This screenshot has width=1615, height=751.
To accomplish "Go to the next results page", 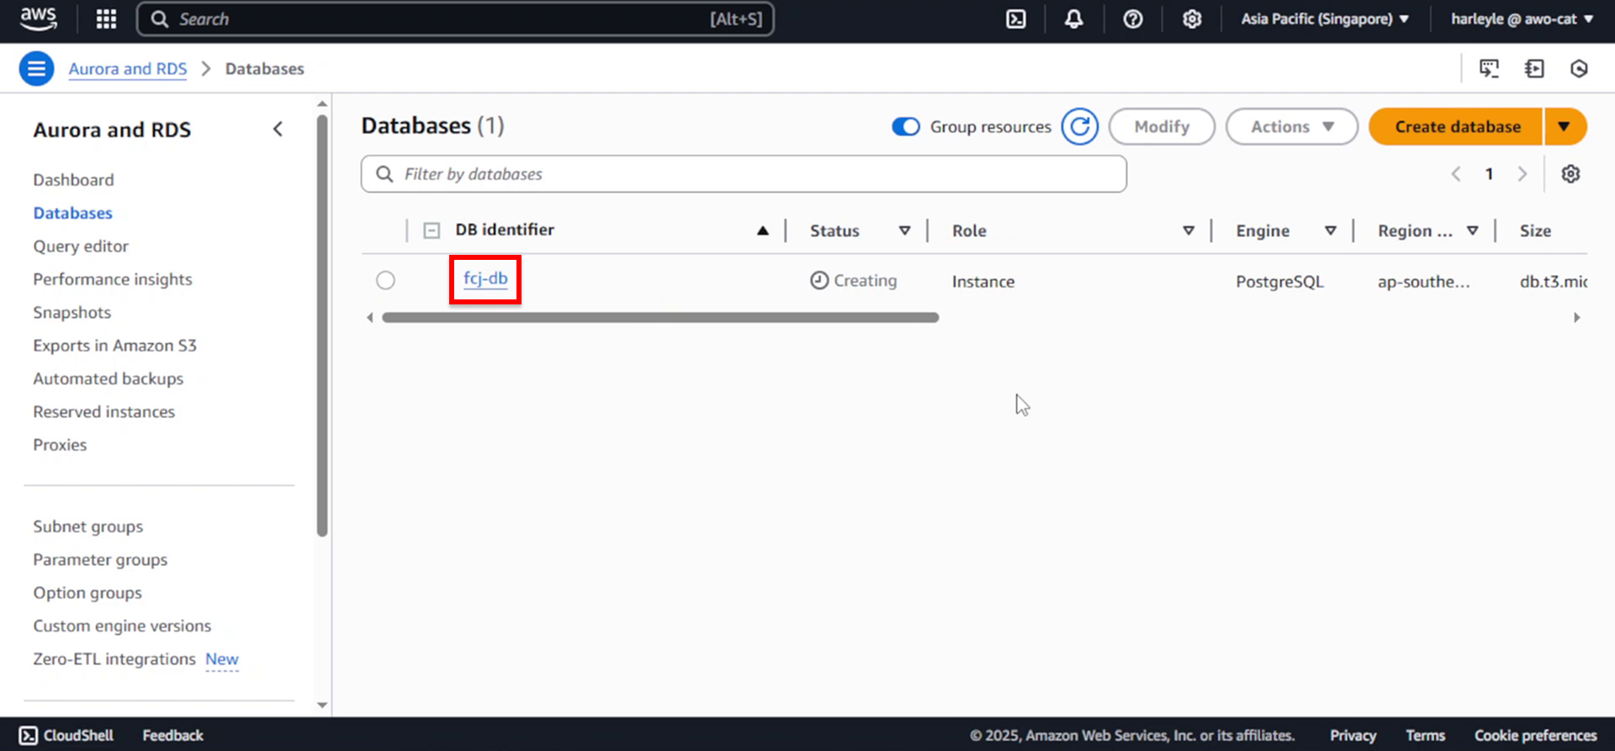I will [1522, 174].
